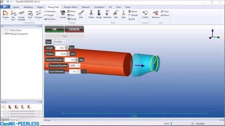Insert an Angle valve
Screen dimensions: 225x126
pyautogui.click(x=99, y=14)
